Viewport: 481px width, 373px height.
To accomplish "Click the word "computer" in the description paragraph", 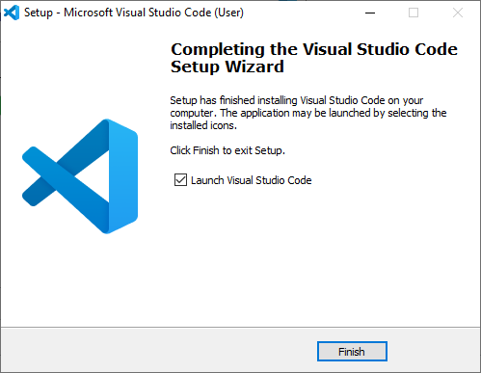I will 192,113.
